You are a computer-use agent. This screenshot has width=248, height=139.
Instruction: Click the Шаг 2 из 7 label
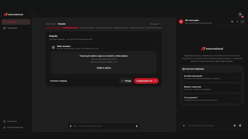coord(51,24)
